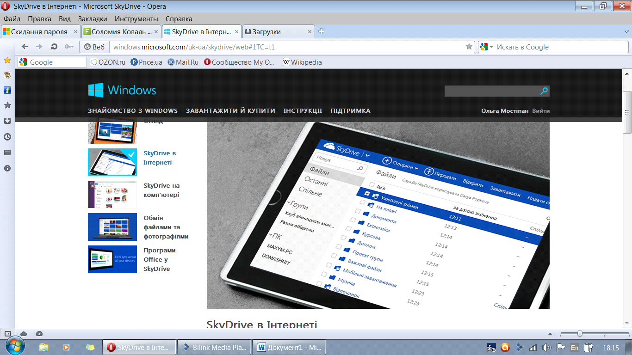This screenshot has width=632, height=355.
Task: Open the OZON.ru bookmark
Action: point(108,62)
